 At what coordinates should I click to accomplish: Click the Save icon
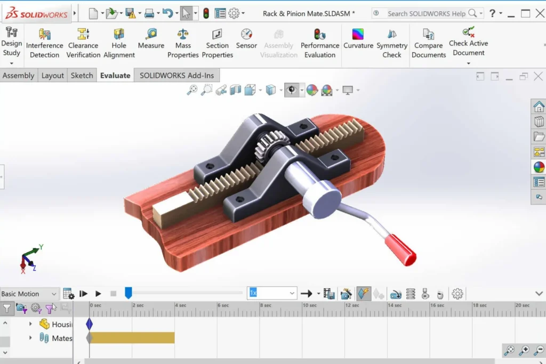[131, 13]
